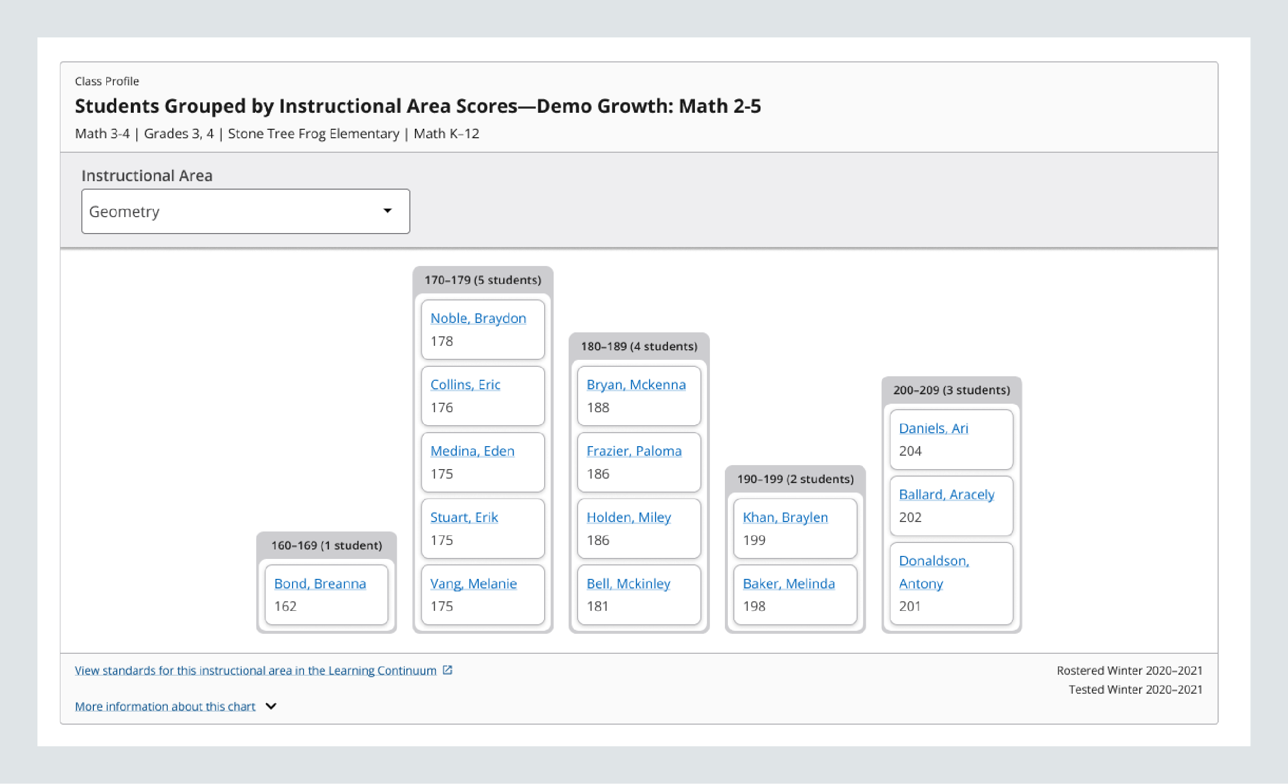Click Khan, Braylen student link

tap(785, 518)
